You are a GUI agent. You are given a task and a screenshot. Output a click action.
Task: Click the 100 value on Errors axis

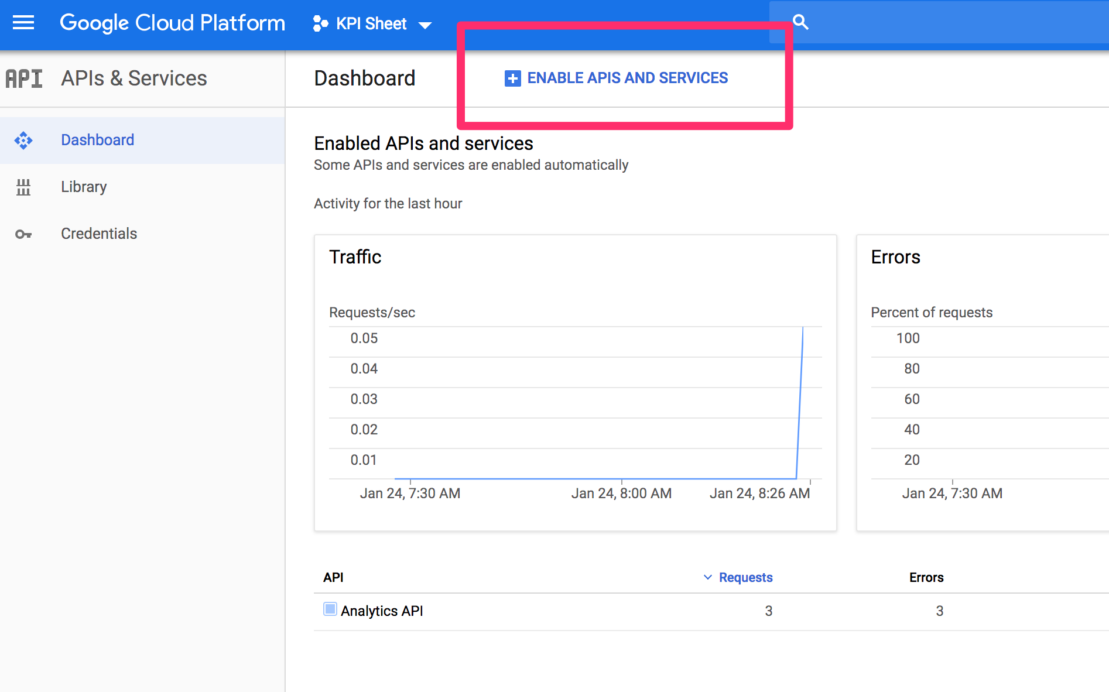point(908,338)
